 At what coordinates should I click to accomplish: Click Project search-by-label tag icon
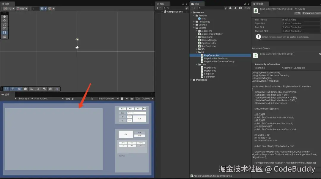[235, 8]
